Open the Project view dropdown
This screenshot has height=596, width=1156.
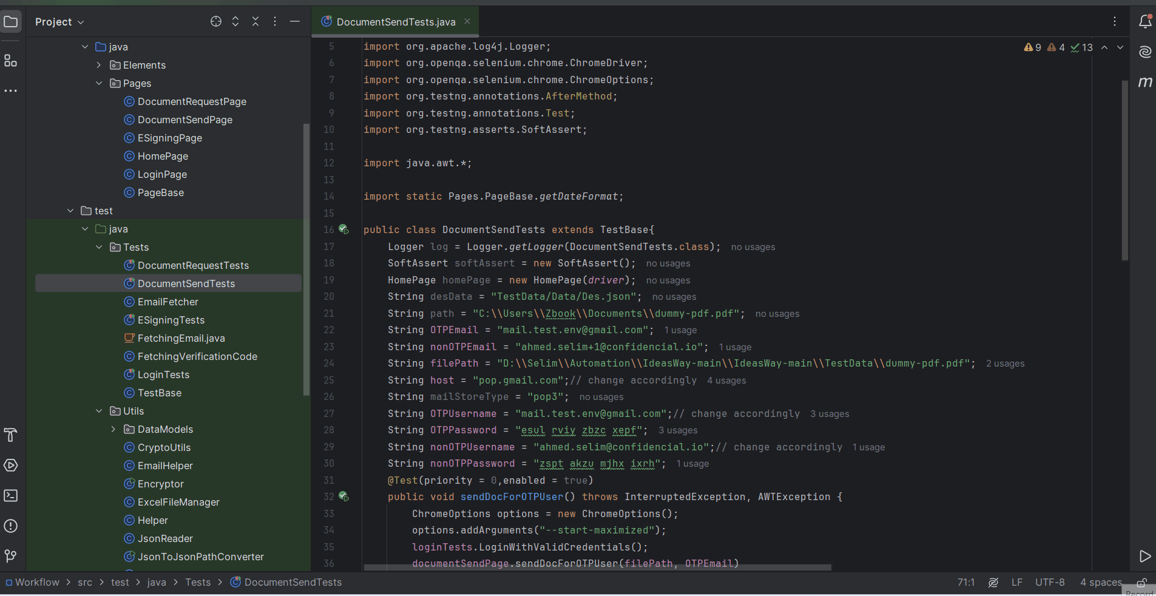[59, 22]
